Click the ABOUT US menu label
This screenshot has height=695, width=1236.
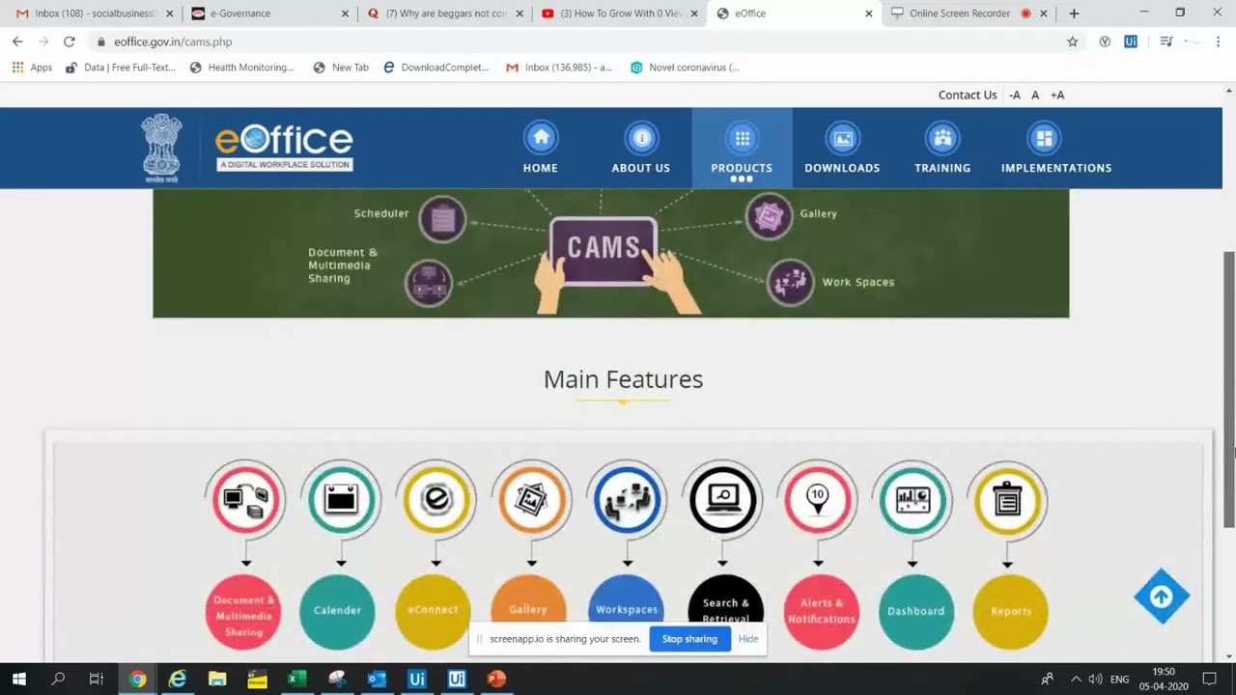(x=641, y=168)
